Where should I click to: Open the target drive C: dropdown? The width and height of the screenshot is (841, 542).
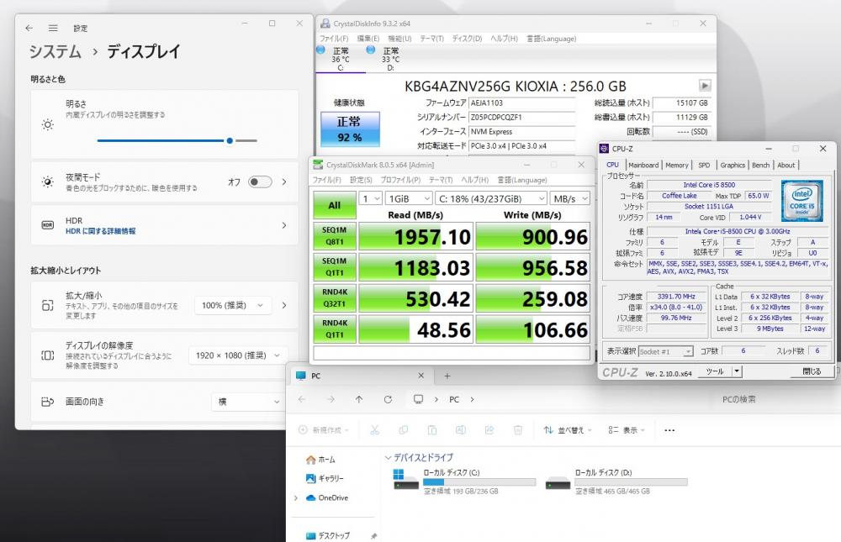point(491,199)
